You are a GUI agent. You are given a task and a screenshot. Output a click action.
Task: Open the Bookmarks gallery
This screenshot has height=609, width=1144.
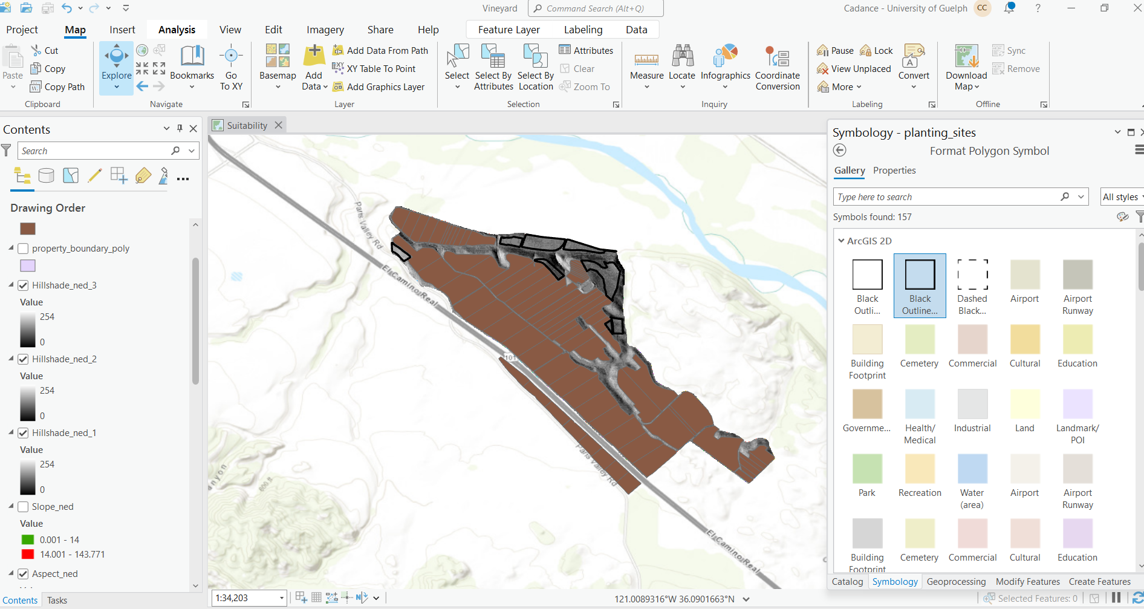pyautogui.click(x=192, y=67)
